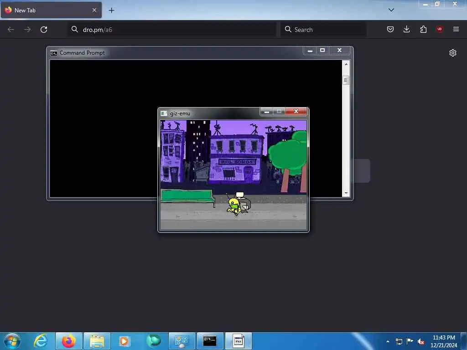
Task: Click the Bail Bonds sign in game
Action: (x=237, y=162)
